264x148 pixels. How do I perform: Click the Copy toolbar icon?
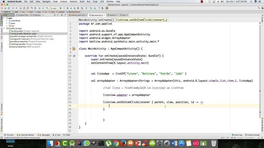pyautogui.click(x=24, y=8)
